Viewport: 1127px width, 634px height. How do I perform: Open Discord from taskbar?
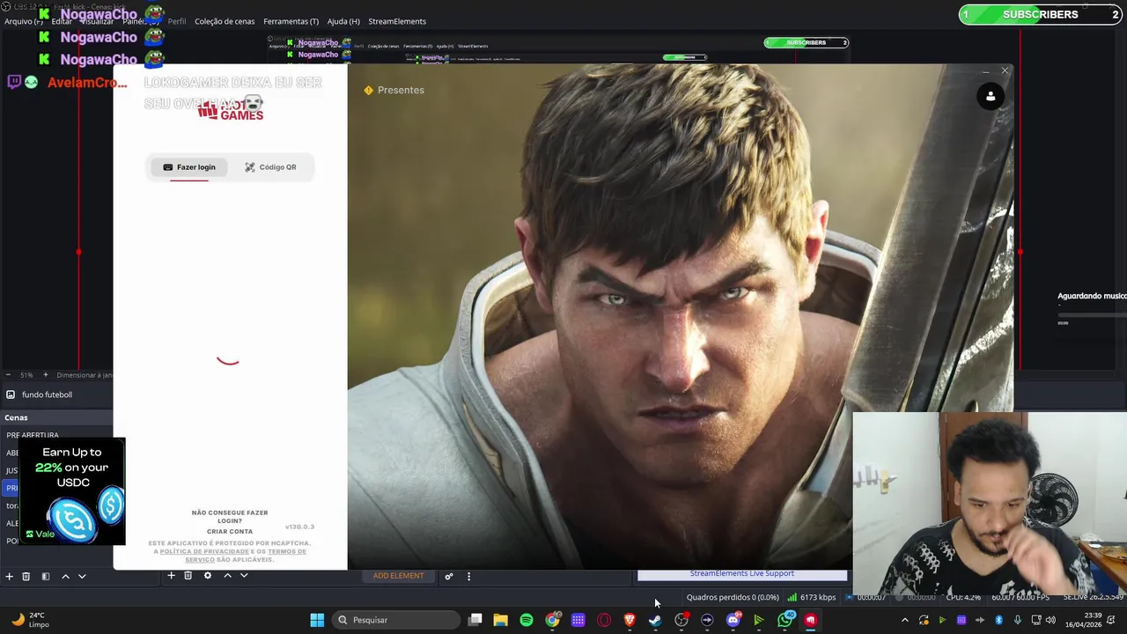tap(733, 620)
